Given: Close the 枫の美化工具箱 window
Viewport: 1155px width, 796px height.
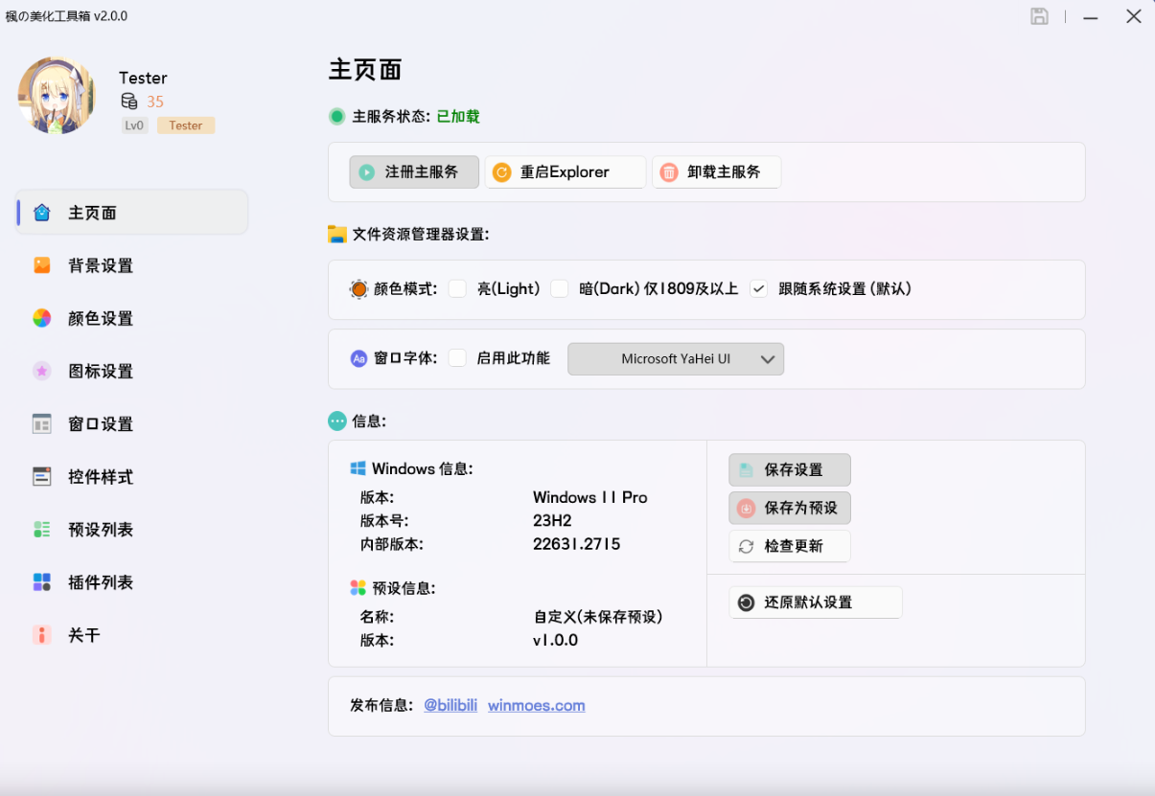Looking at the screenshot, I should click(1134, 16).
